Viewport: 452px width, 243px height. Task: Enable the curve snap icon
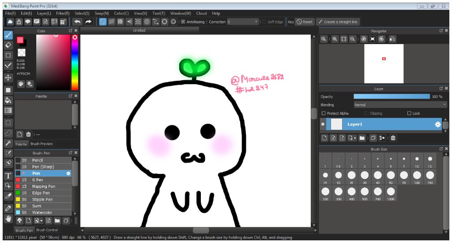(156, 22)
